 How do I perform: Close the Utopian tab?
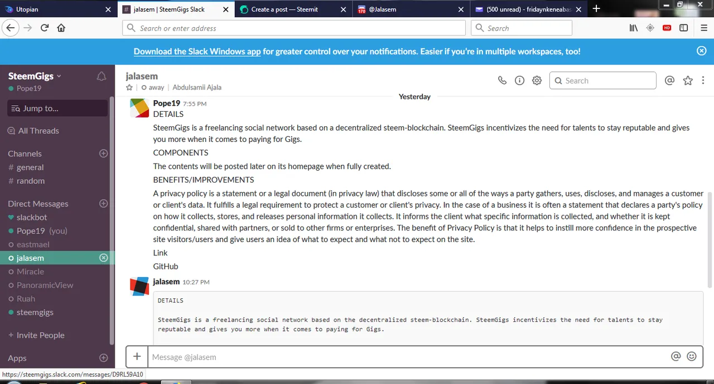tap(108, 9)
